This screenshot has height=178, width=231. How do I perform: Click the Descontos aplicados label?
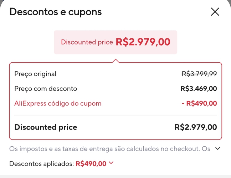coord(42,164)
